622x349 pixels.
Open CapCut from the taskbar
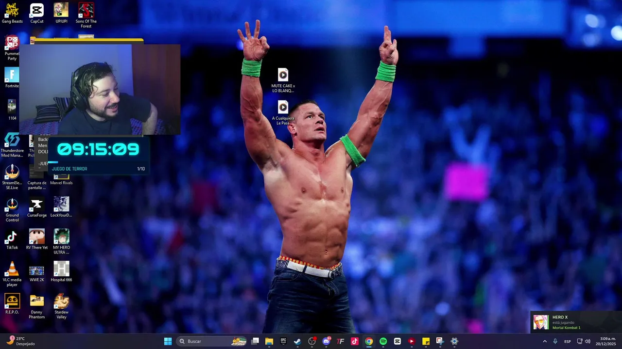[397, 341]
